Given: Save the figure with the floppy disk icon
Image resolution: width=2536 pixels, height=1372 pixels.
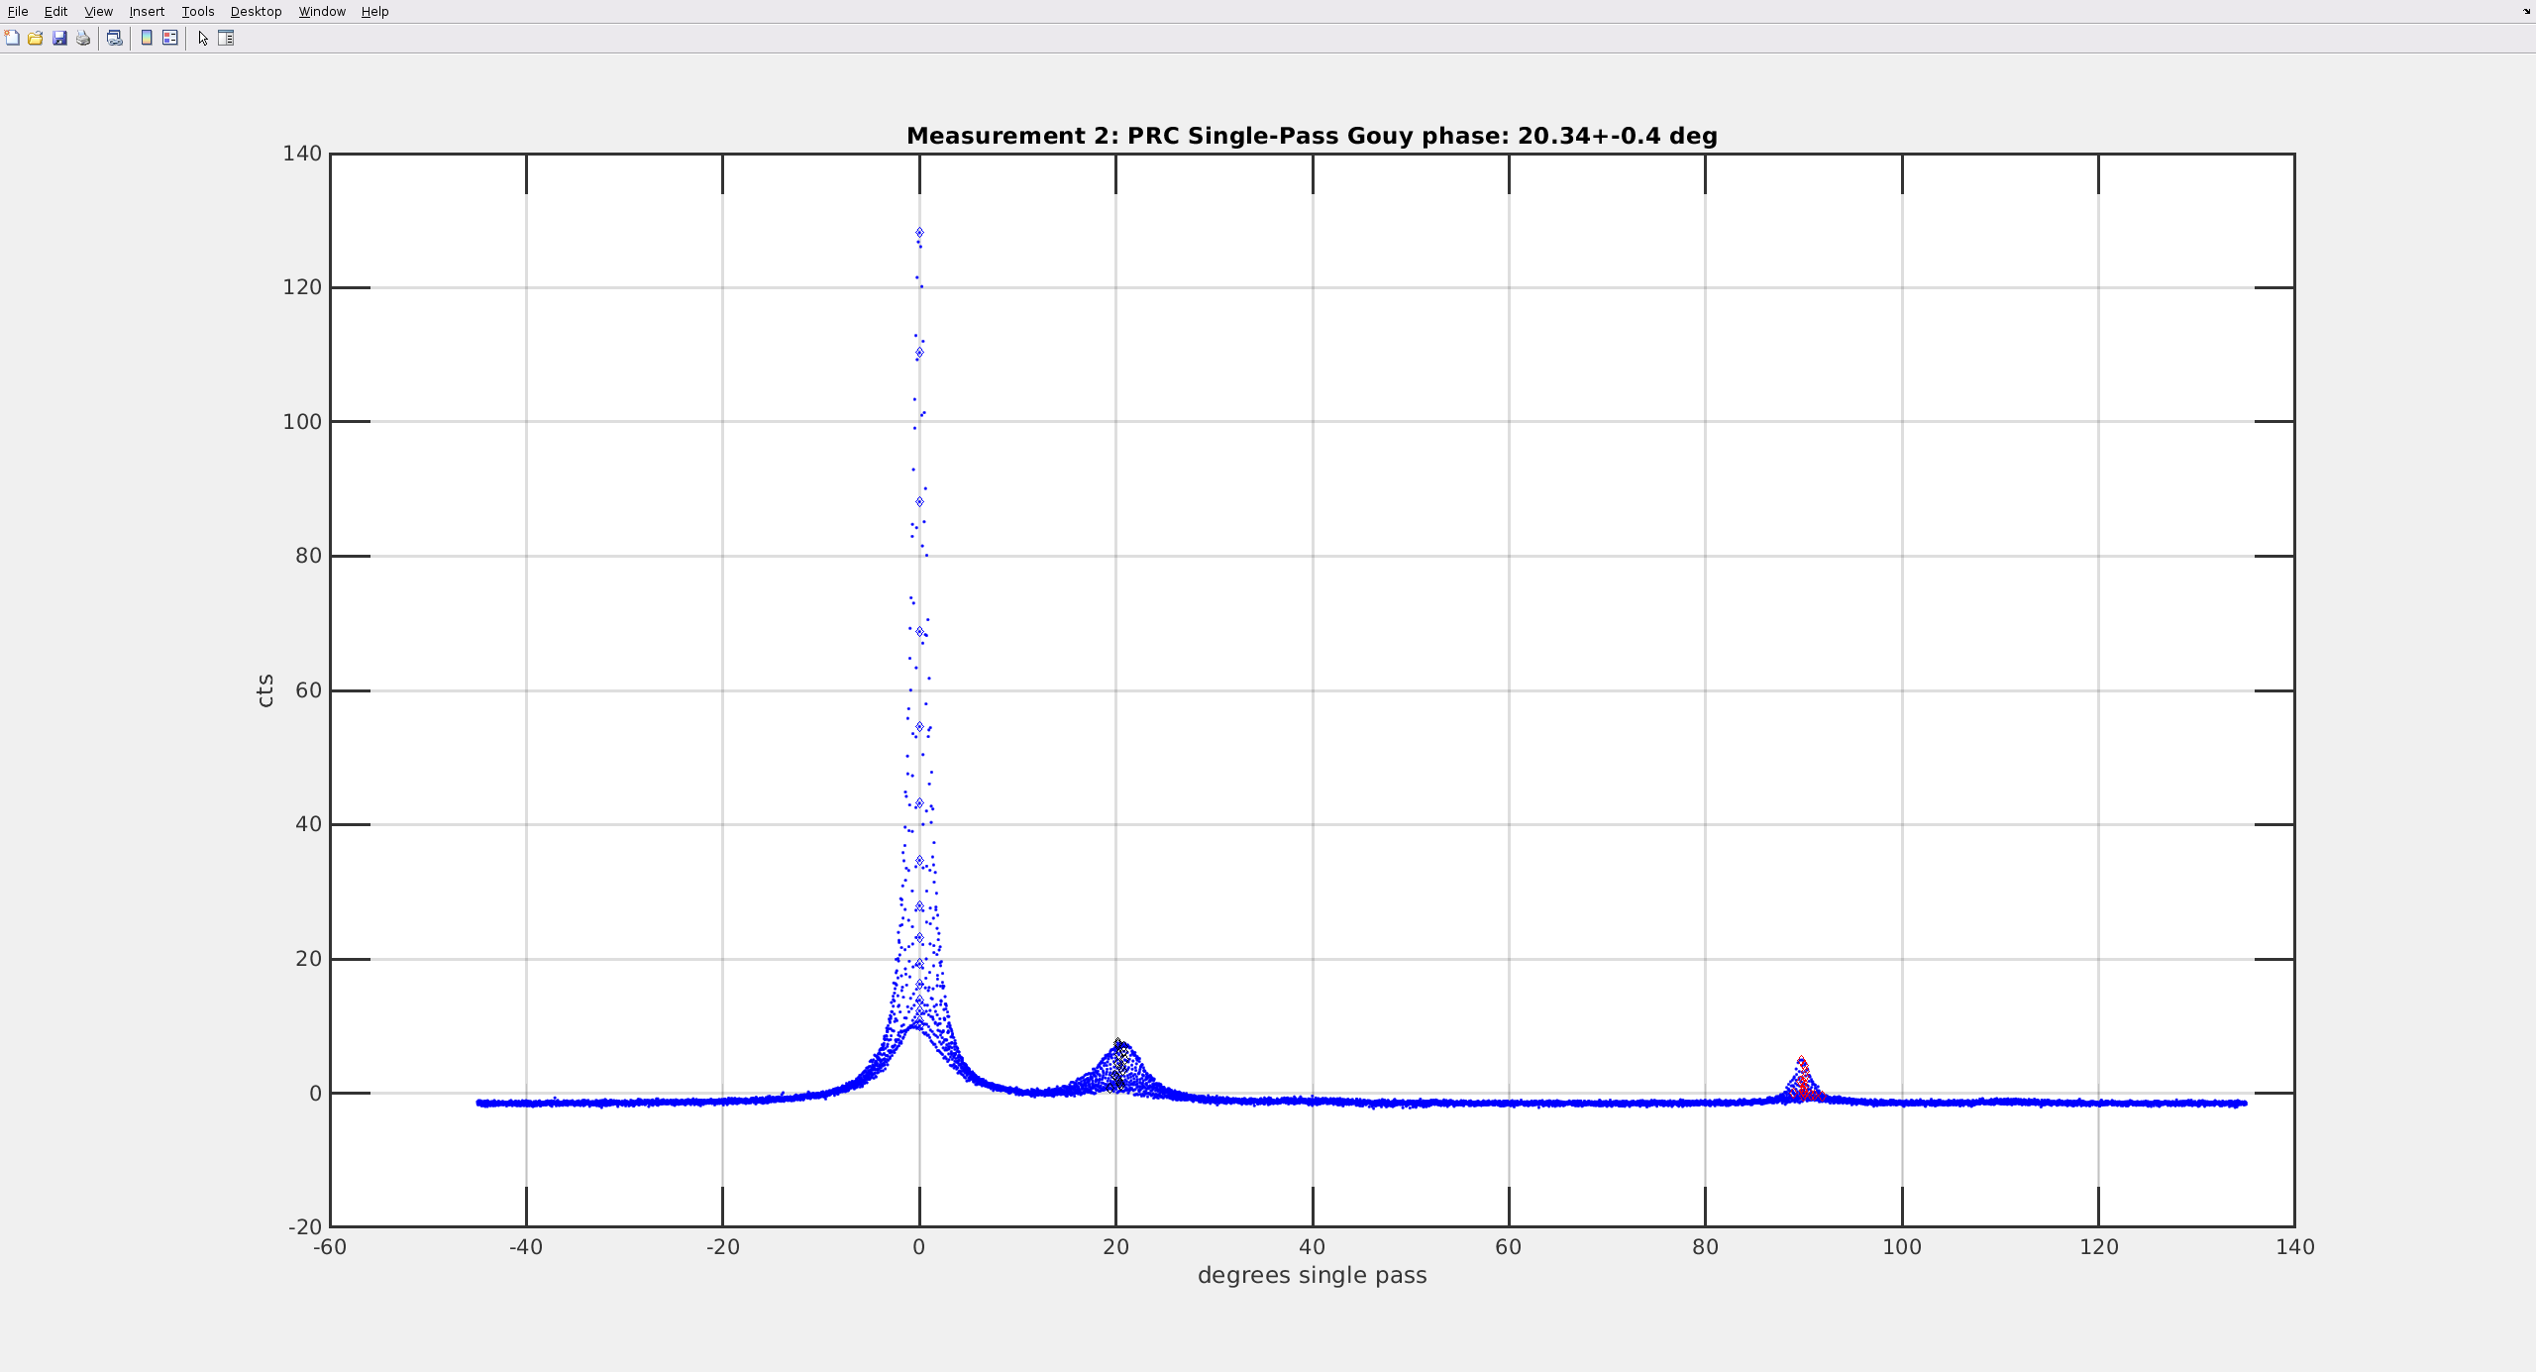Looking at the screenshot, I should [59, 38].
